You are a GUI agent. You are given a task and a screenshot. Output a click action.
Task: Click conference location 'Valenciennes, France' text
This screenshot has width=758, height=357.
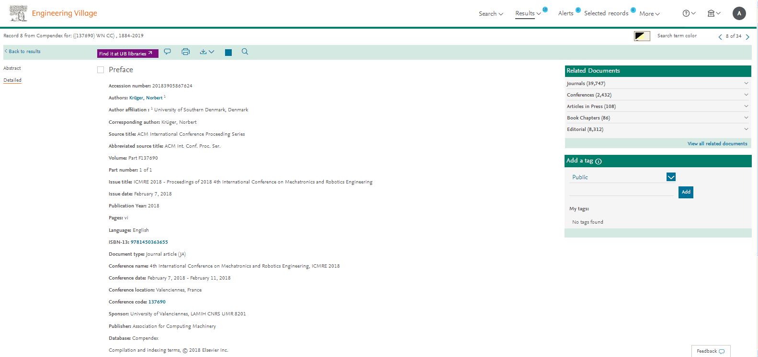click(x=179, y=290)
